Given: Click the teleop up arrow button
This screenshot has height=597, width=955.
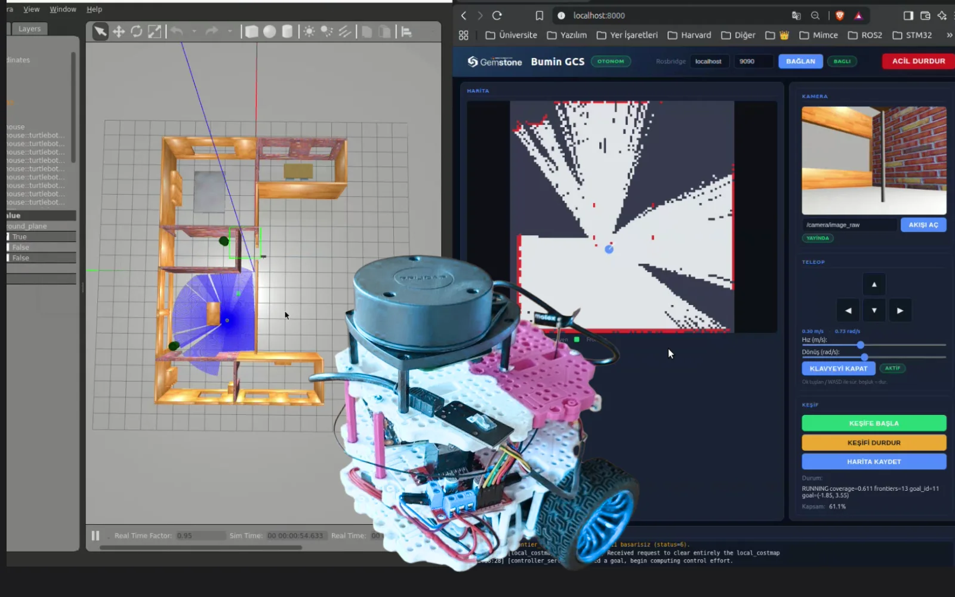Looking at the screenshot, I should [874, 284].
